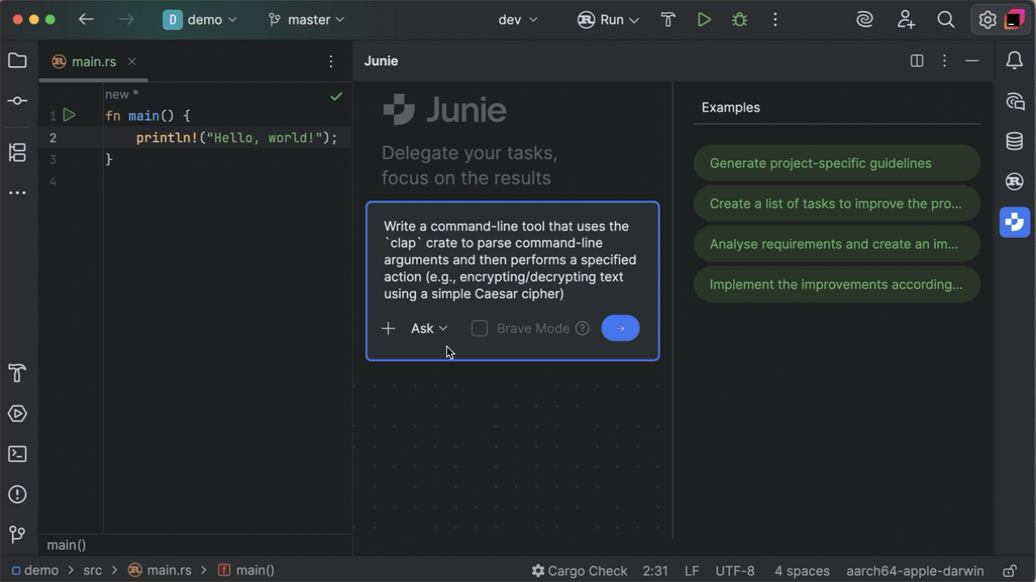1036x582 pixels.
Task: Open the Terminal tool window
Action: [17, 454]
